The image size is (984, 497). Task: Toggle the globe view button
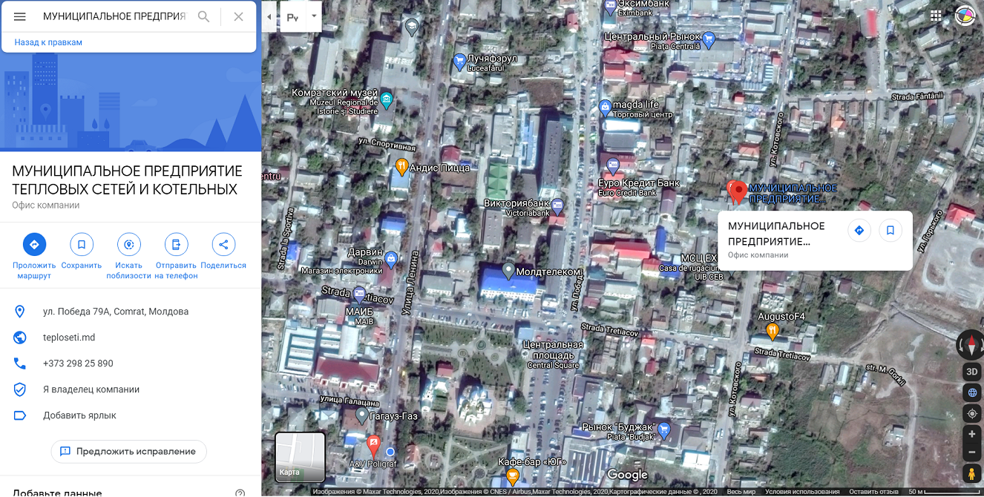pos(971,393)
